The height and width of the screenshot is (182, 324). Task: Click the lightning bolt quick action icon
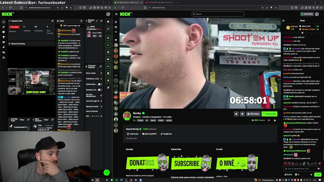point(108,45)
